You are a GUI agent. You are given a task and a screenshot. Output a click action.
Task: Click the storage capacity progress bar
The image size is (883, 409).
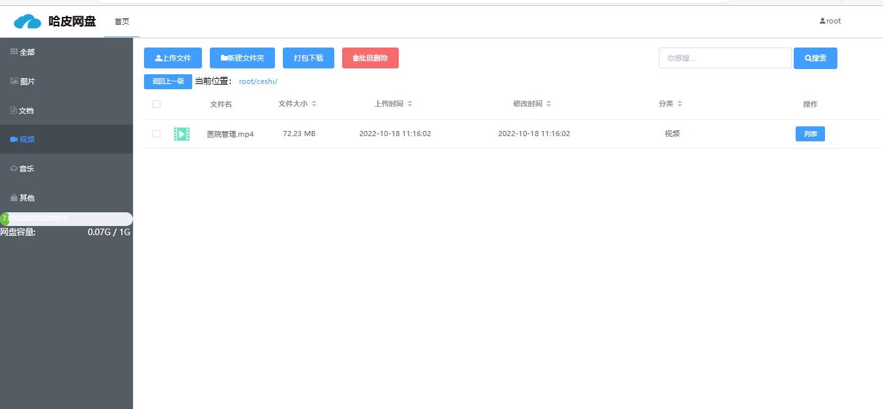pos(66,219)
